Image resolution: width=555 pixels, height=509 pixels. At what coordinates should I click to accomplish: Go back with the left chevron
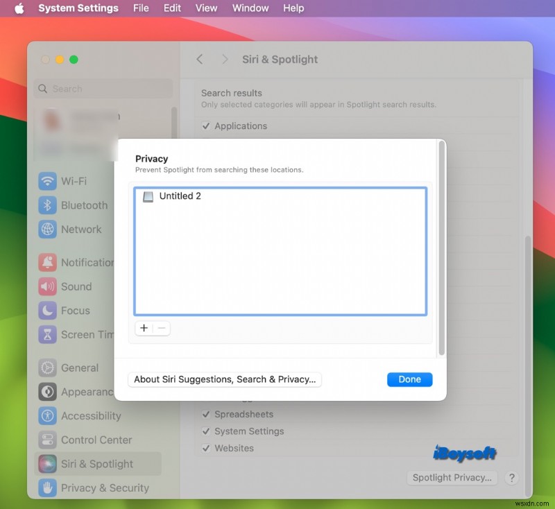click(x=200, y=59)
